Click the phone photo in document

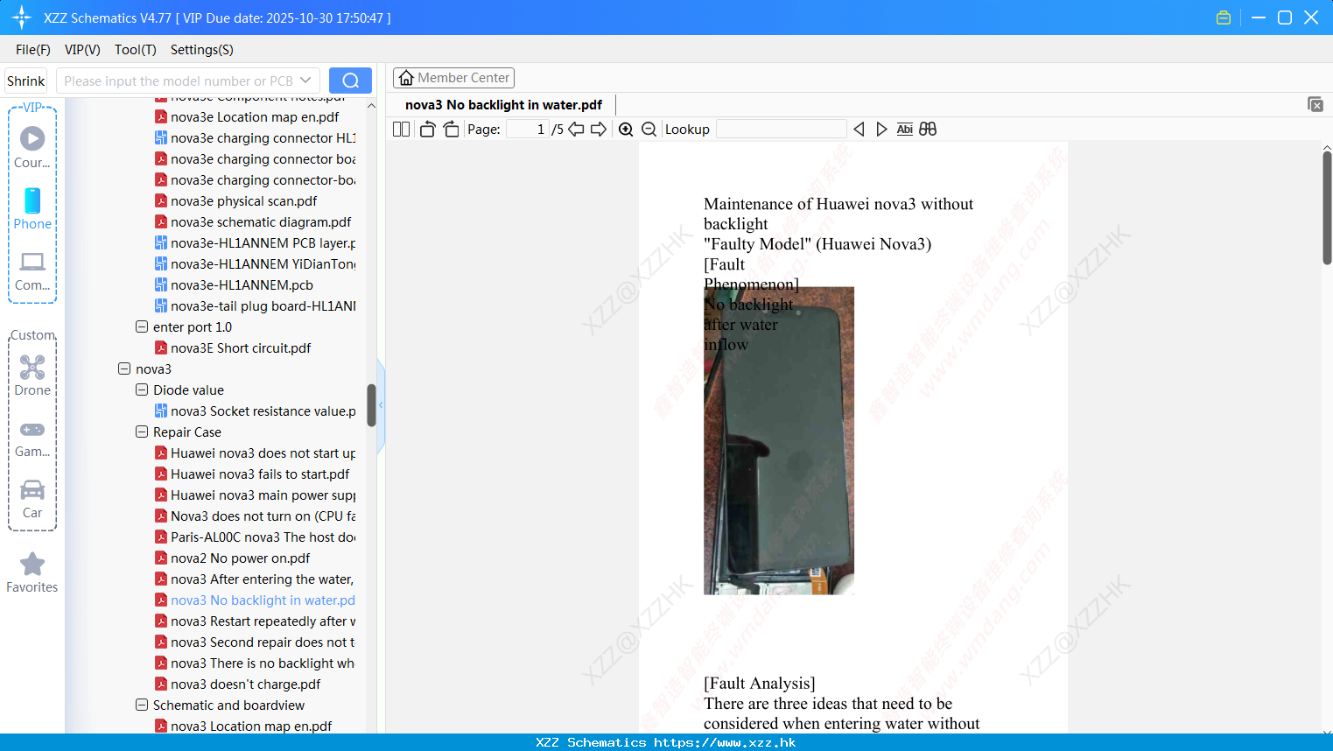coord(779,440)
